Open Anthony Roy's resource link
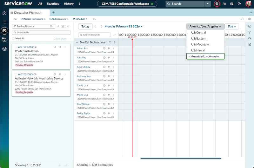This screenshot has width=254, height=168. pyautogui.click(x=84, y=76)
